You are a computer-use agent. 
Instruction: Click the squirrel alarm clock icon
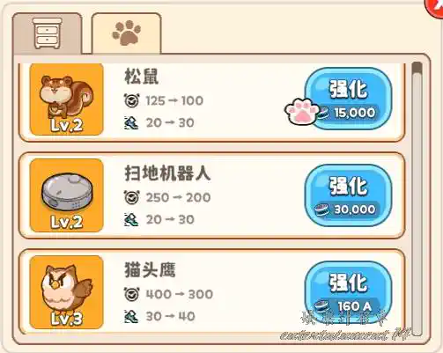pos(131,100)
